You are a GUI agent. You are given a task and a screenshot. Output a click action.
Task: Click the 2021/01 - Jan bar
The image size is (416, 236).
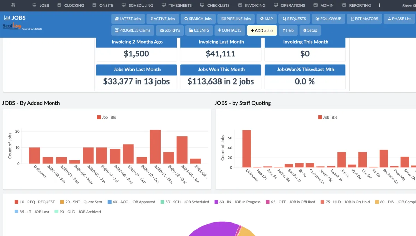[x=182, y=150]
